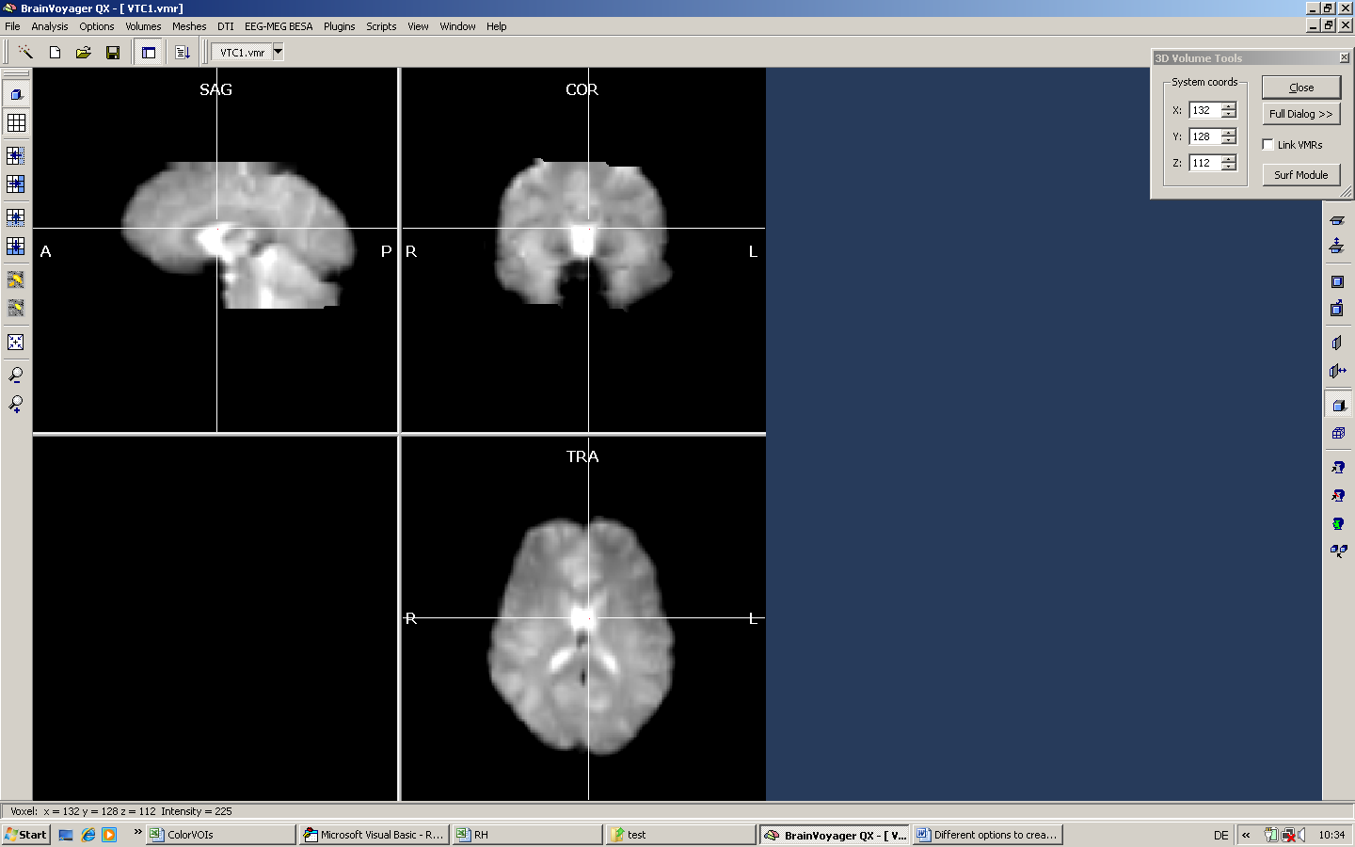The width and height of the screenshot is (1355, 847).
Task: Open the Analysis menu
Action: tap(50, 26)
